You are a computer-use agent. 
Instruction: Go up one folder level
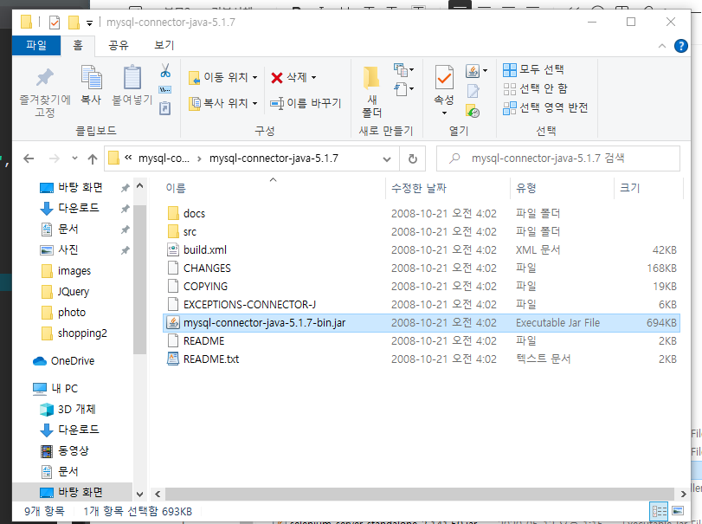(93, 158)
